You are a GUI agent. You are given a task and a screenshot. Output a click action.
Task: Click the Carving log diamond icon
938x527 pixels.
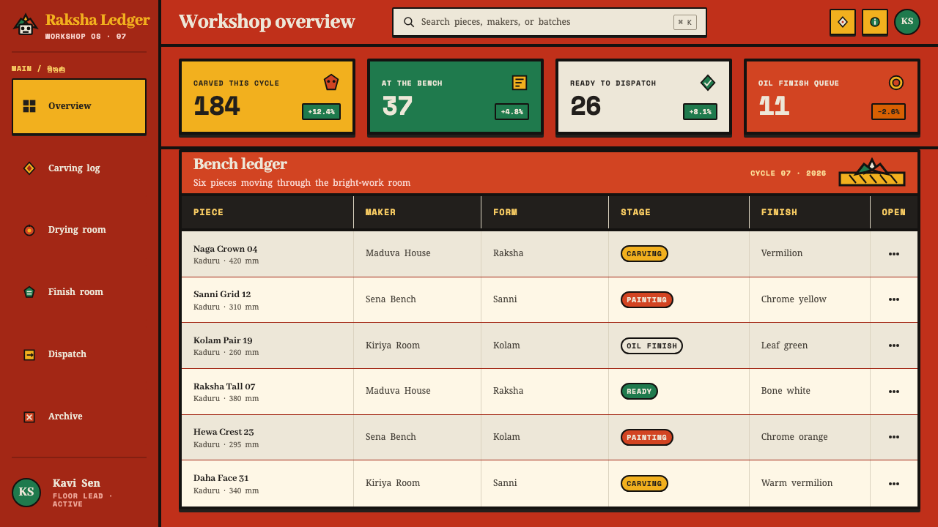tap(29, 168)
